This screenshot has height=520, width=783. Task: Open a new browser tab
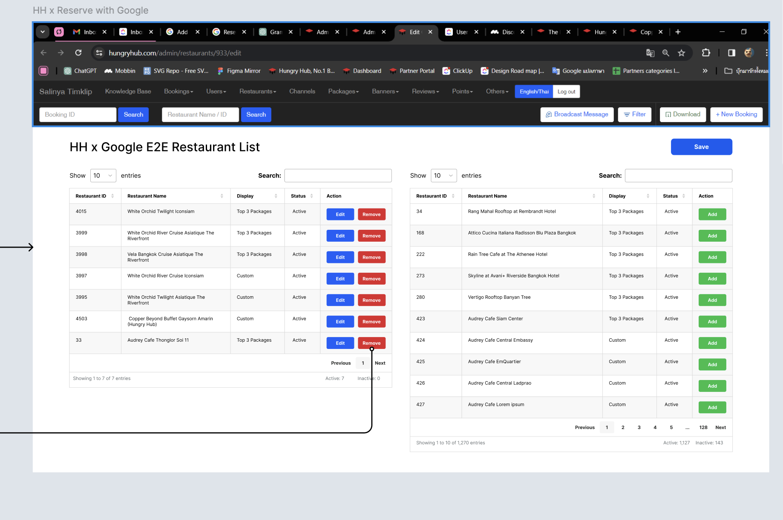[x=678, y=32]
